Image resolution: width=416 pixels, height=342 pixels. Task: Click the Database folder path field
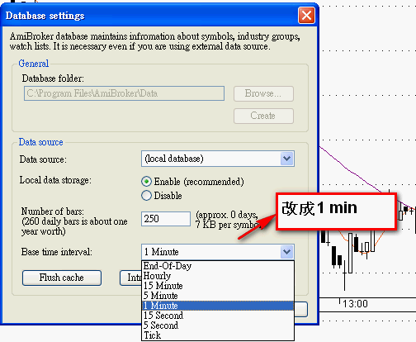click(124, 93)
